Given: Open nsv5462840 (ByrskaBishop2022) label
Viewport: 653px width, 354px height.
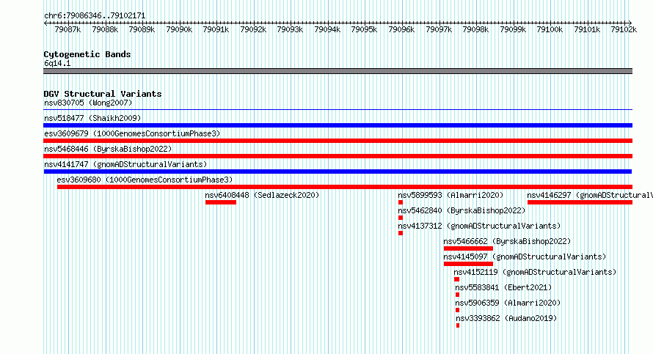Looking at the screenshot, I should tap(462, 210).
